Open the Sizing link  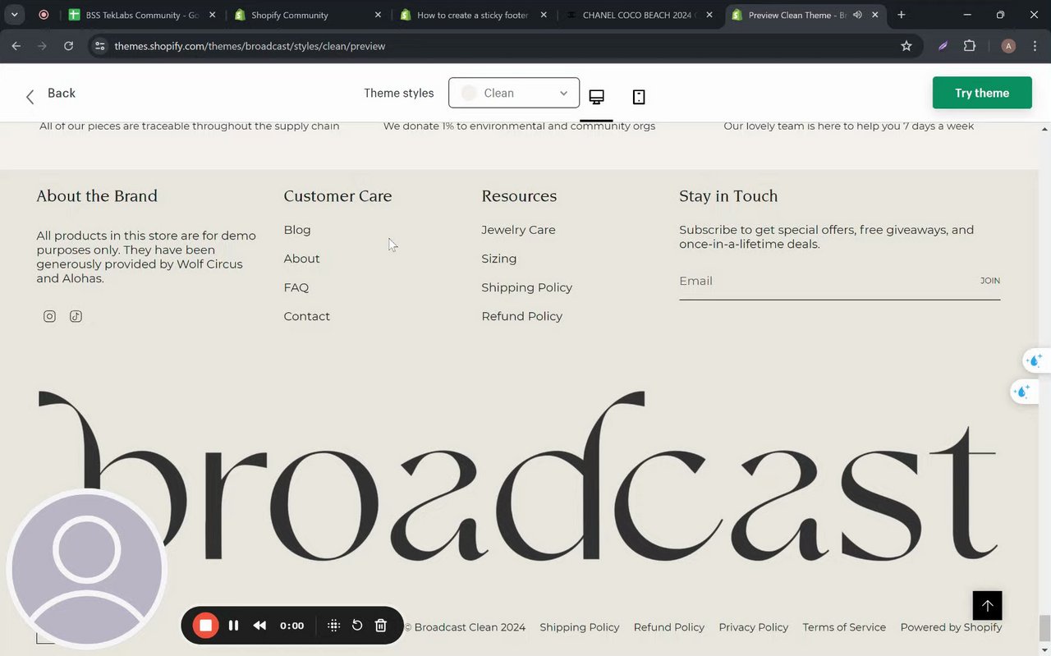(x=499, y=259)
